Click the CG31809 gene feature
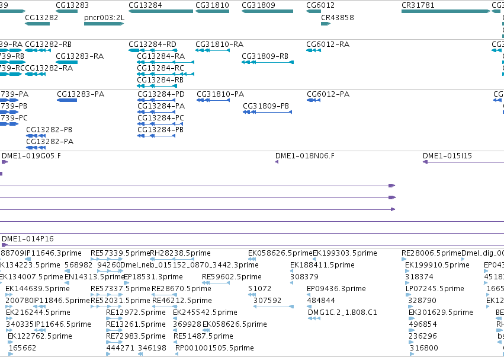This screenshot has height=357, width=504. pos(268,11)
